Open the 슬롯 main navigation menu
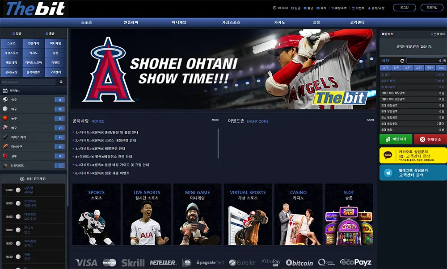The width and height of the screenshot is (447, 269). (x=316, y=22)
